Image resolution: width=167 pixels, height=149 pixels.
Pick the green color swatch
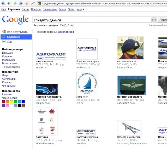15,102
